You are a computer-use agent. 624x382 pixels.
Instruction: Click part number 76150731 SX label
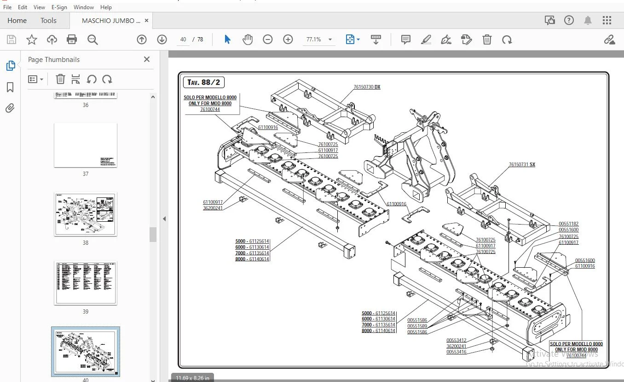522,164
